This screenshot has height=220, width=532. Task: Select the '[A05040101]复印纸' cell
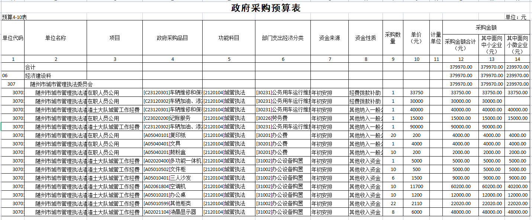coord(173,135)
